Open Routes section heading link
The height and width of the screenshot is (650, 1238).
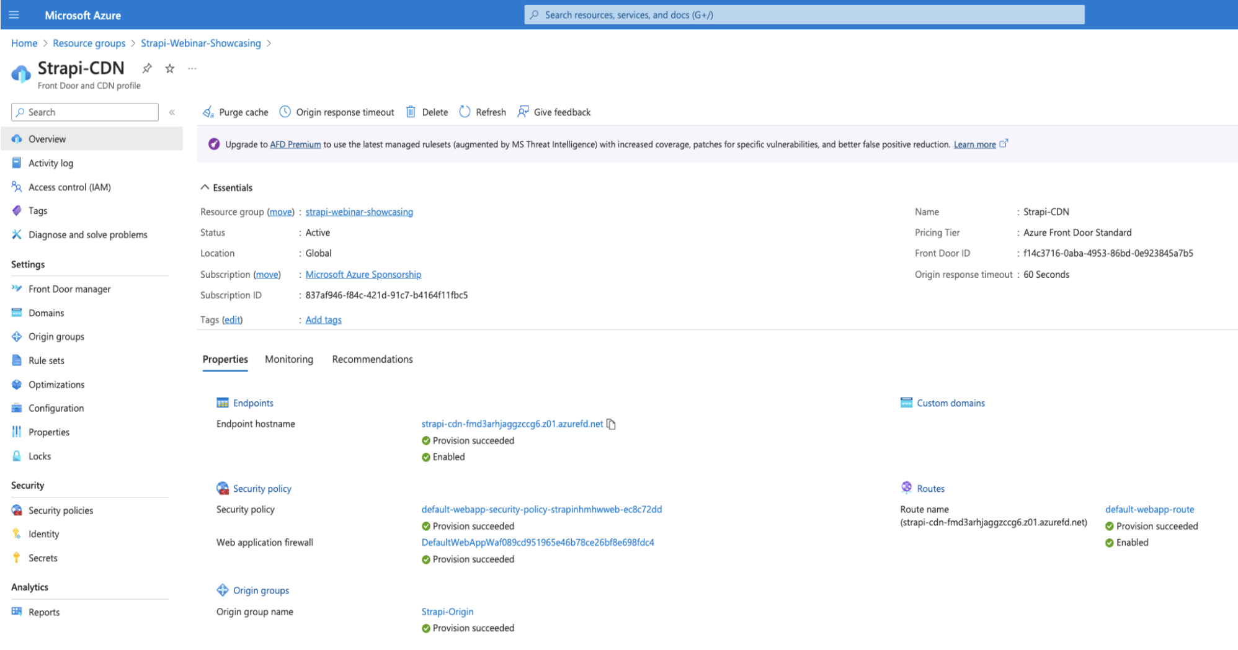(930, 489)
